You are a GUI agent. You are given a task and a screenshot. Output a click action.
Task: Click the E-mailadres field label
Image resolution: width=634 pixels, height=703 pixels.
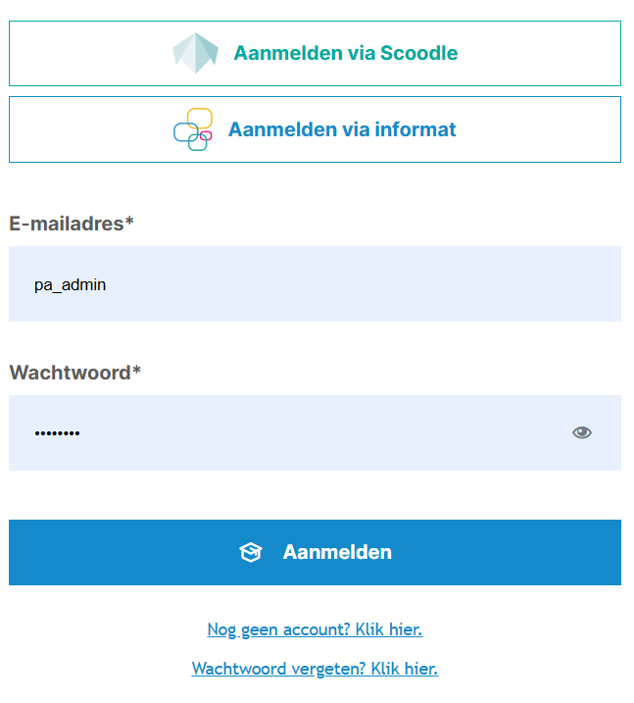point(72,224)
